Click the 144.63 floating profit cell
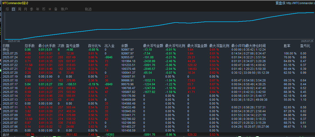The height and width of the screenshot is (137, 315). click(192, 68)
